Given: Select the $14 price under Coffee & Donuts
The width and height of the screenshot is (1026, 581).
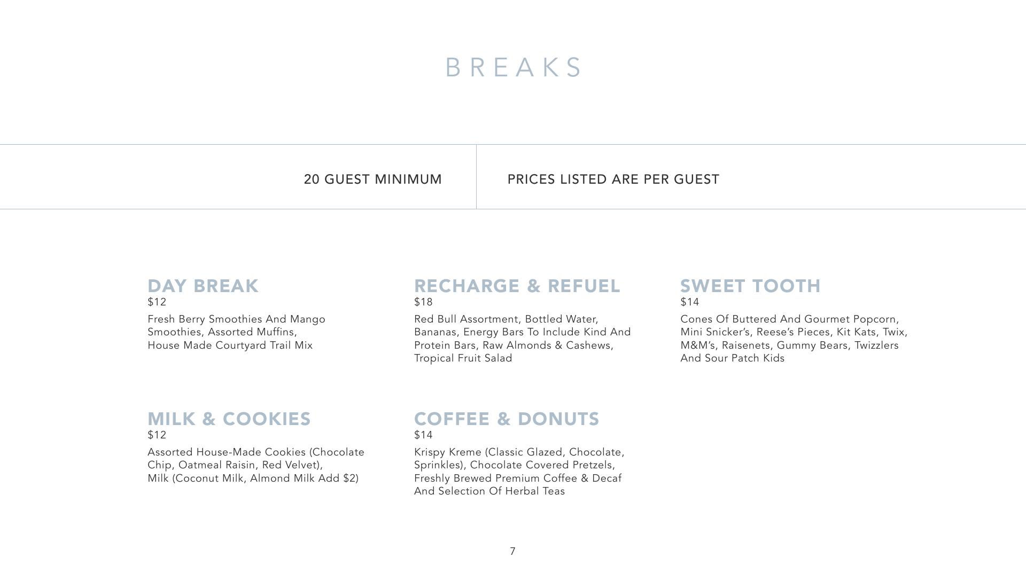Looking at the screenshot, I should pyautogui.click(x=423, y=435).
